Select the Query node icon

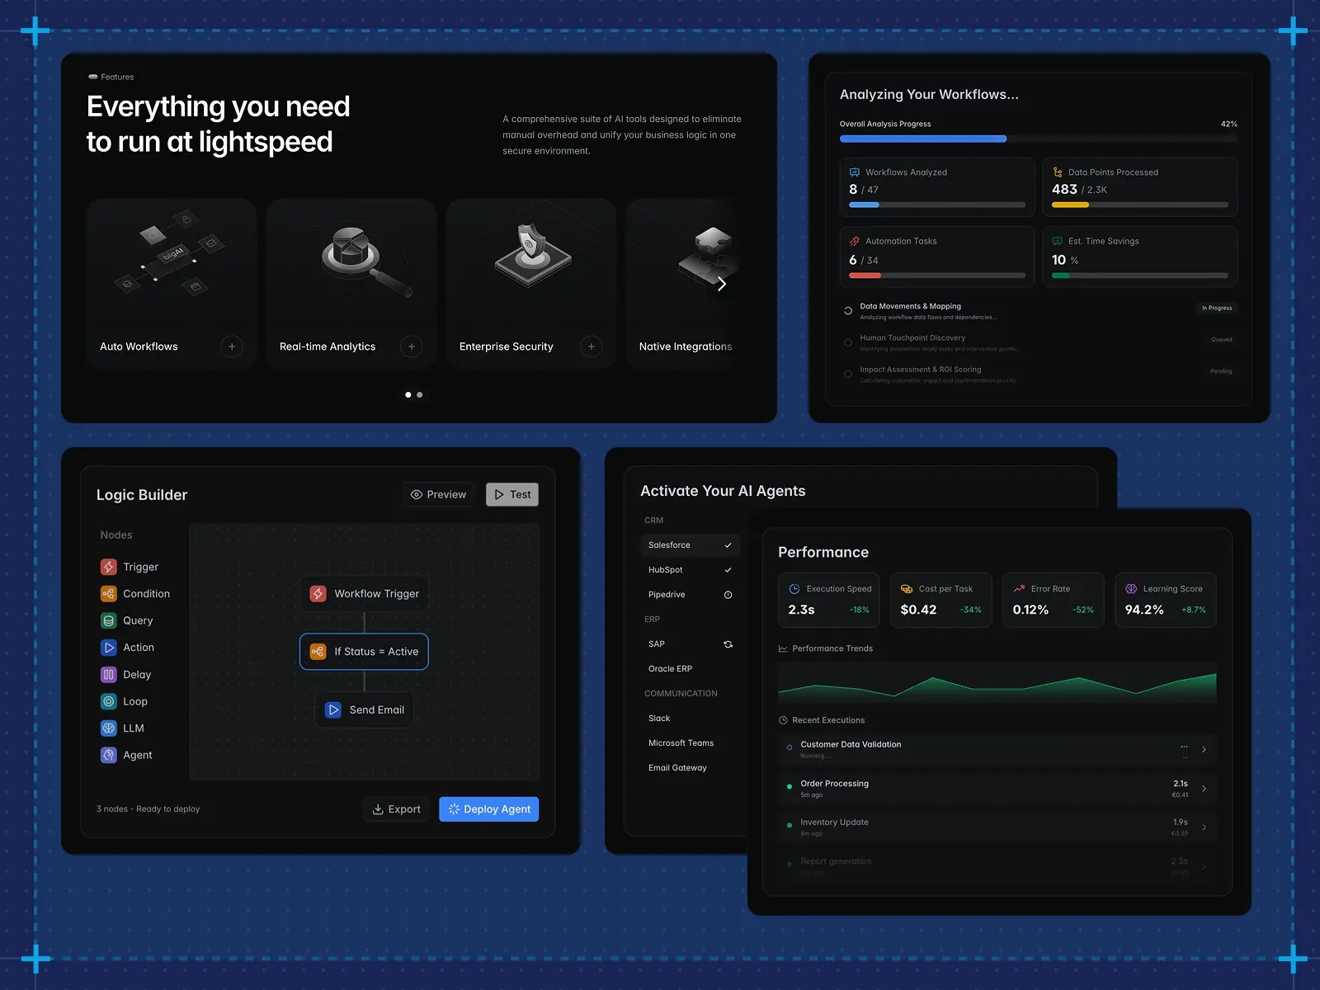(109, 620)
